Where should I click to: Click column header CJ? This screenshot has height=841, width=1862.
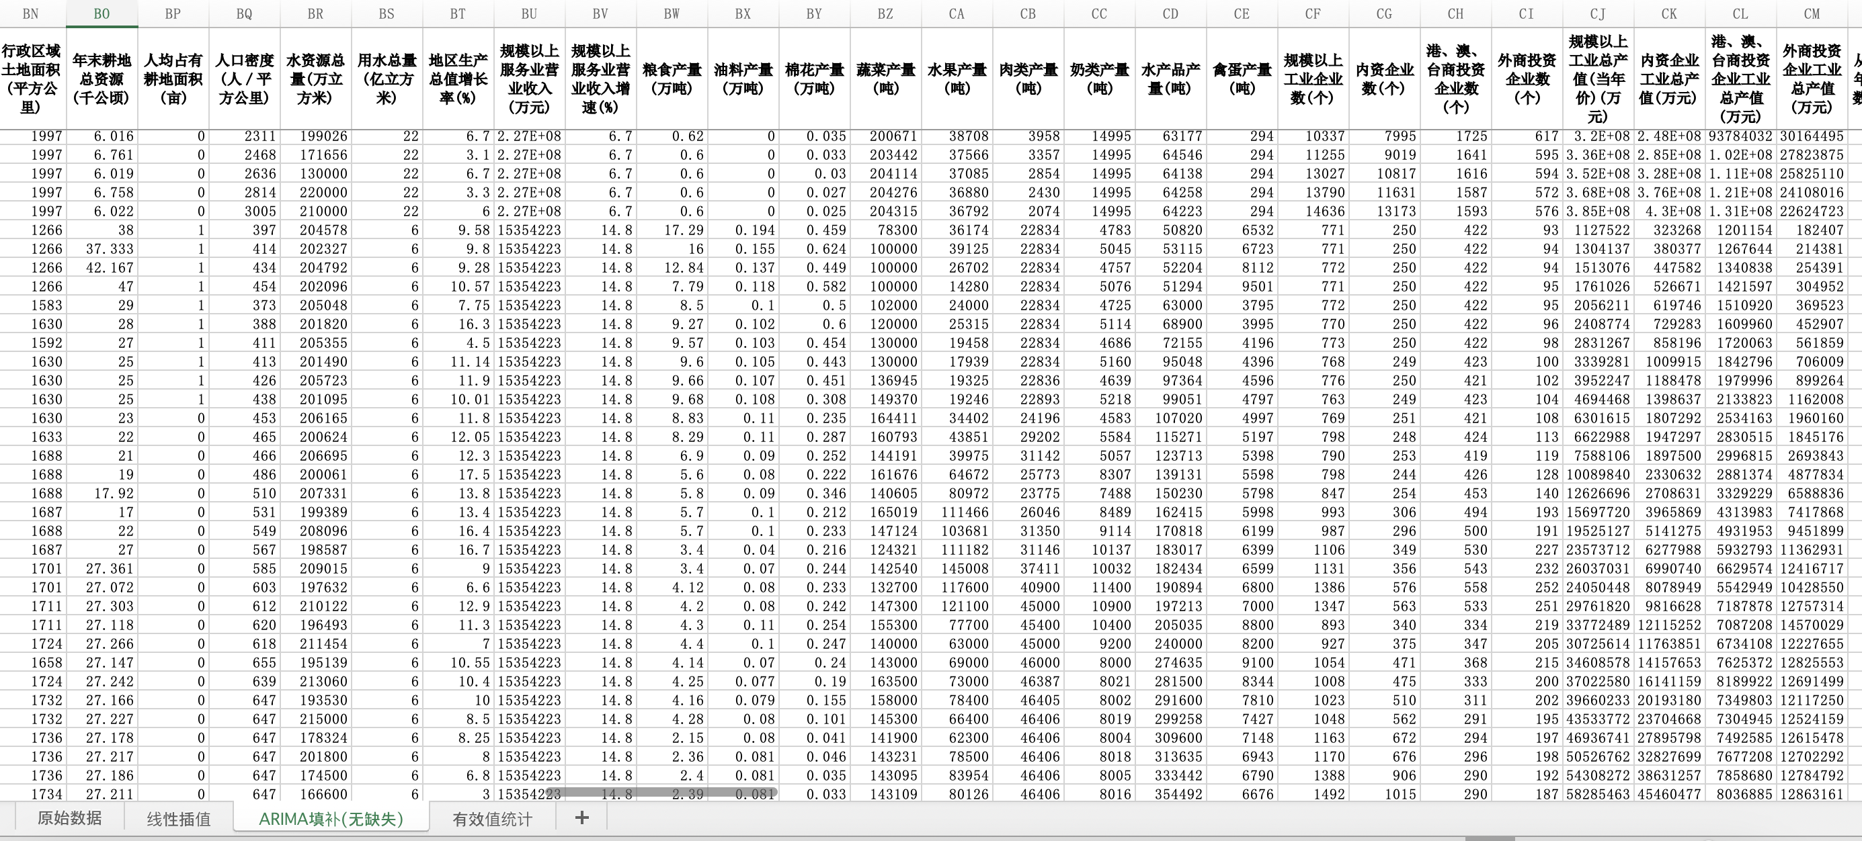[x=1597, y=13]
